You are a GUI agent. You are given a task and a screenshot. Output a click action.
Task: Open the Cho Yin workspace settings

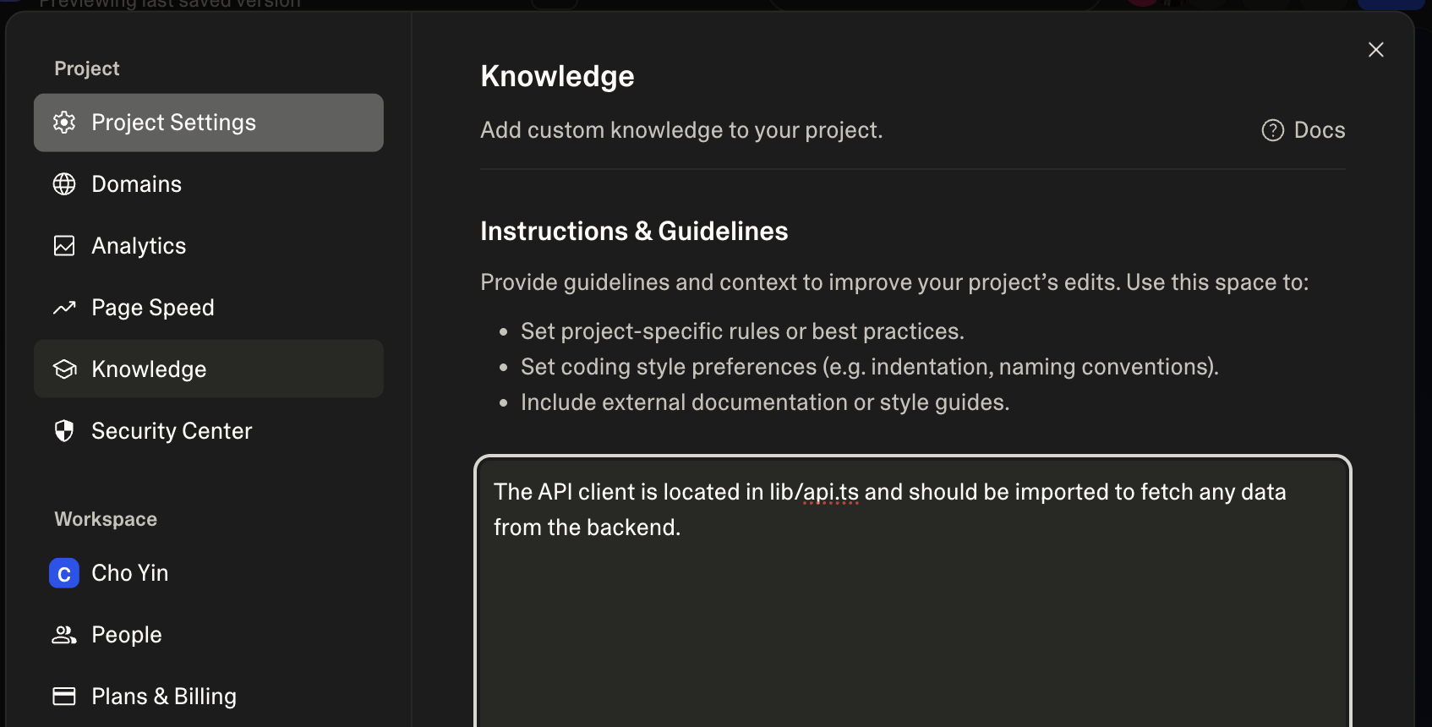130,572
